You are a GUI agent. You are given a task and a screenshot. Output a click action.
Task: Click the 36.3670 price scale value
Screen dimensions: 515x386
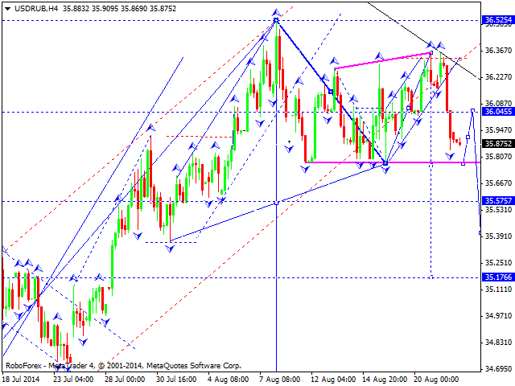[499, 50]
